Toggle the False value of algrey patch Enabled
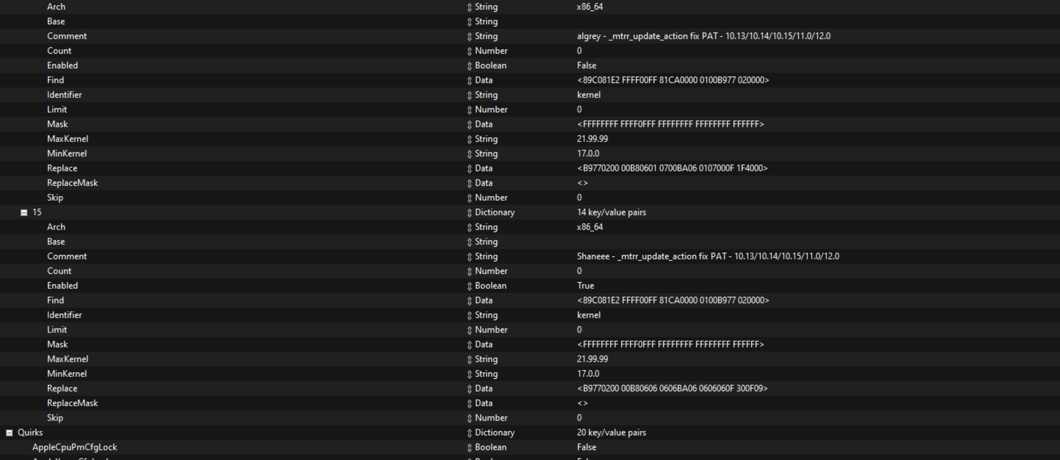 click(586, 65)
